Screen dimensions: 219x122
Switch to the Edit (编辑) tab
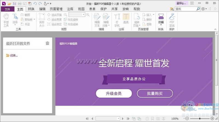[42, 9]
